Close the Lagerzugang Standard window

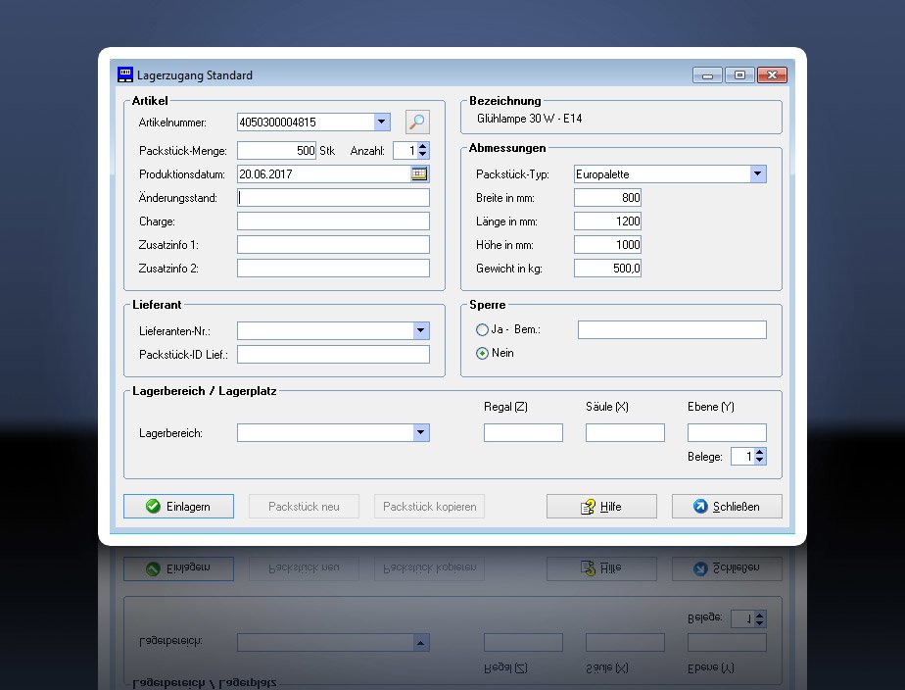point(772,75)
